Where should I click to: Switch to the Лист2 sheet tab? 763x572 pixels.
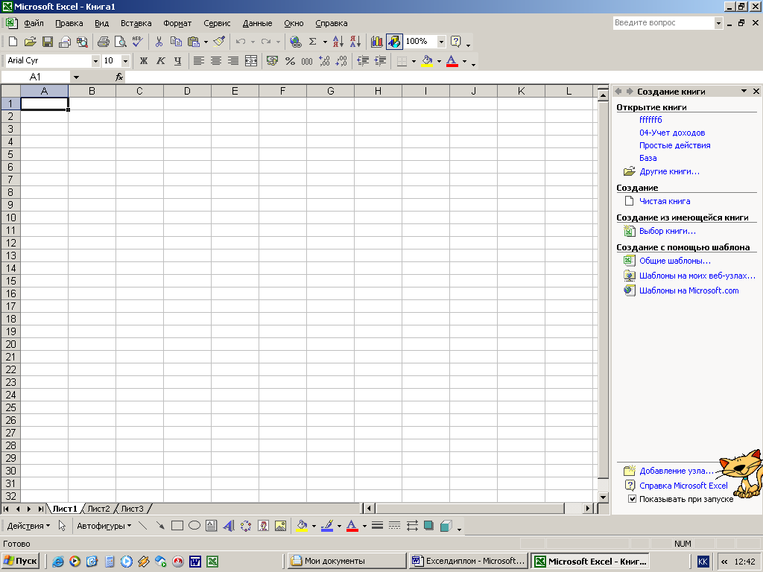99,509
